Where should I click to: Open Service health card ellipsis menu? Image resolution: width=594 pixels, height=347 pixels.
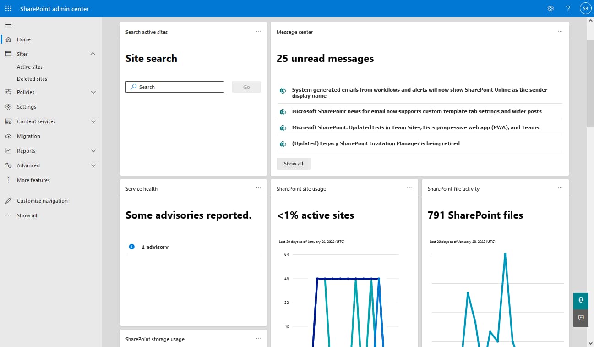pos(258,188)
